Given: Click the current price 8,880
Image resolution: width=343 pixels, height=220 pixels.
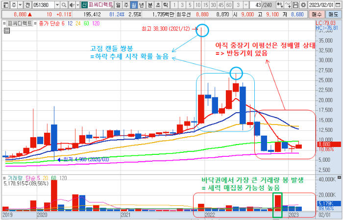Looking at the screenshot, I should (x=20, y=14).
